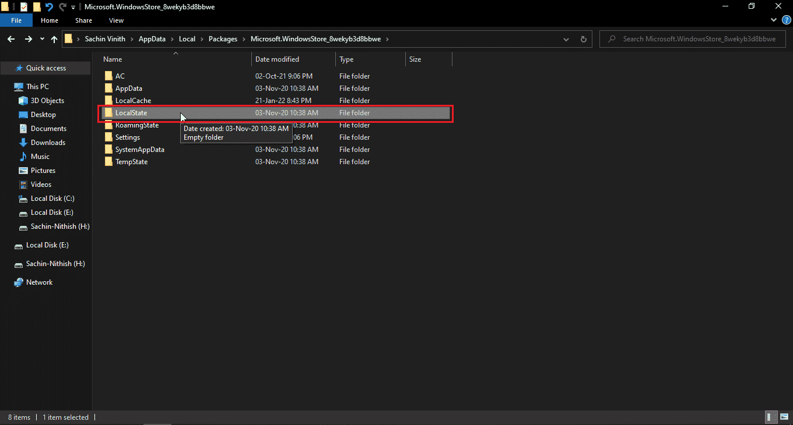The width and height of the screenshot is (793, 425).
Task: Select This PC in navigation pane
Action: tap(37, 87)
